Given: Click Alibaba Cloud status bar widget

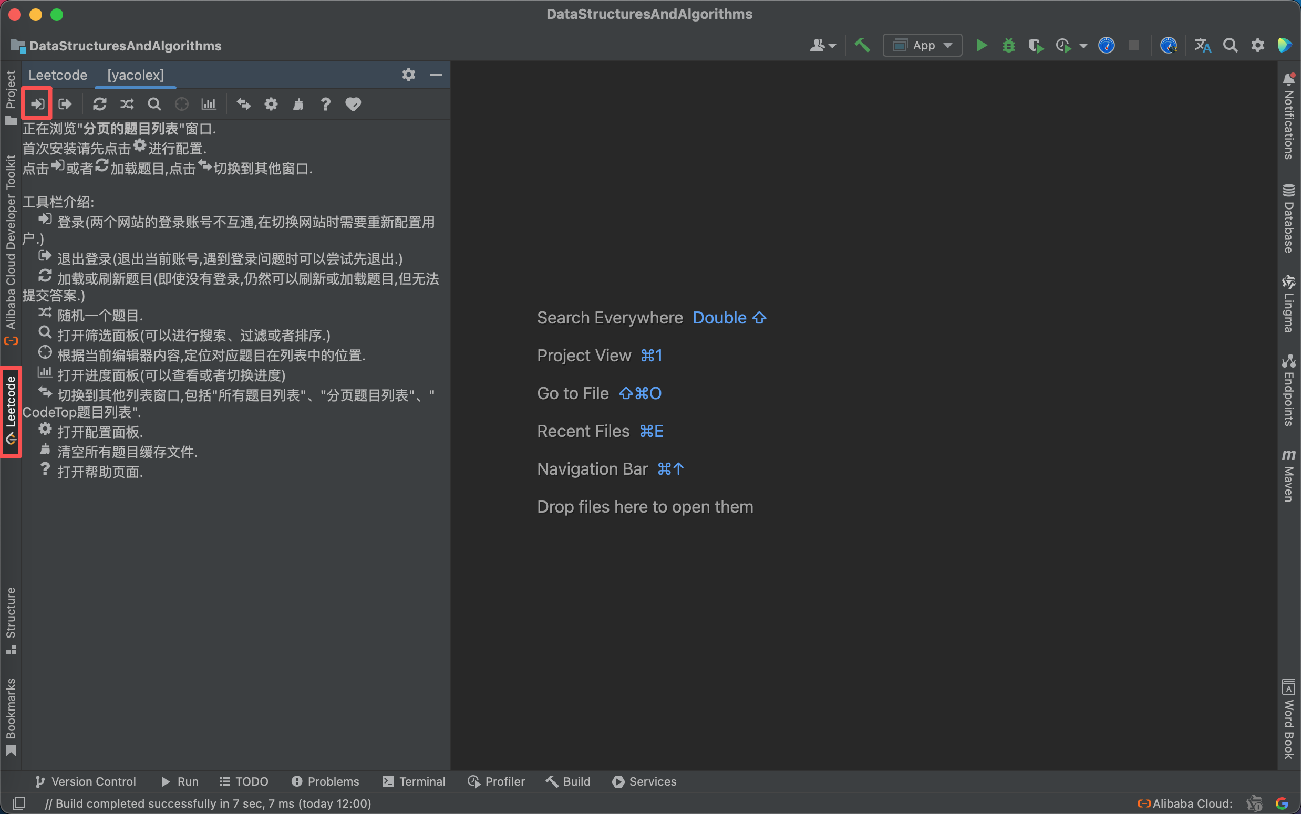Looking at the screenshot, I should 1185,803.
